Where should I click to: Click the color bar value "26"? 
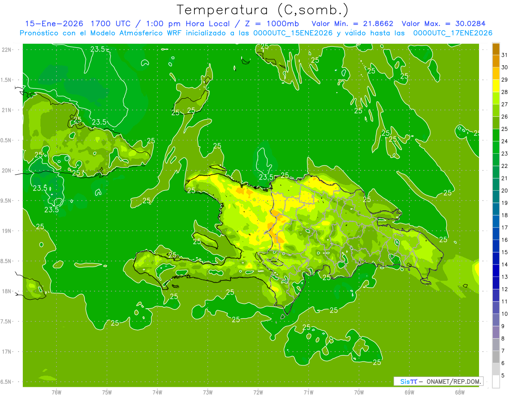504,117
